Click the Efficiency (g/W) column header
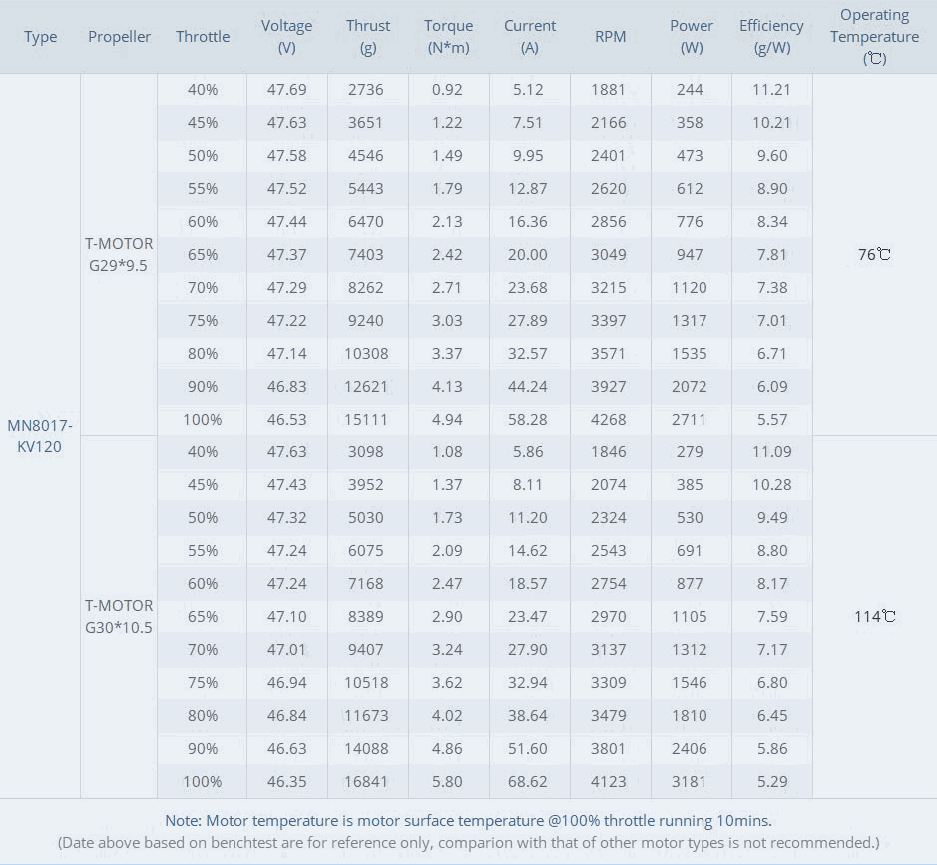 [771, 37]
